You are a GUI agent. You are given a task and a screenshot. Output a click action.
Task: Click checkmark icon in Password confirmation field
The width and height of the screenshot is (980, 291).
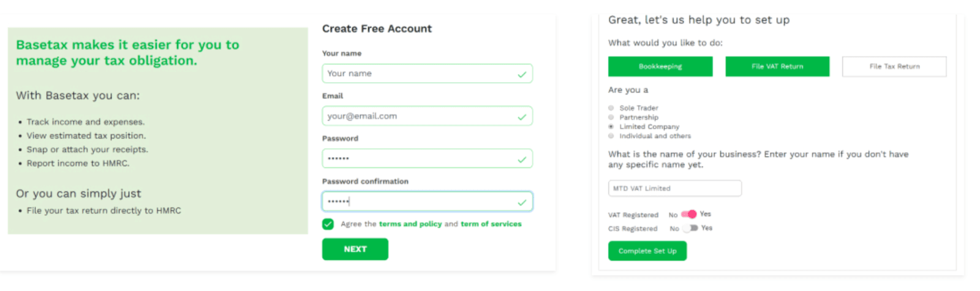point(522,202)
